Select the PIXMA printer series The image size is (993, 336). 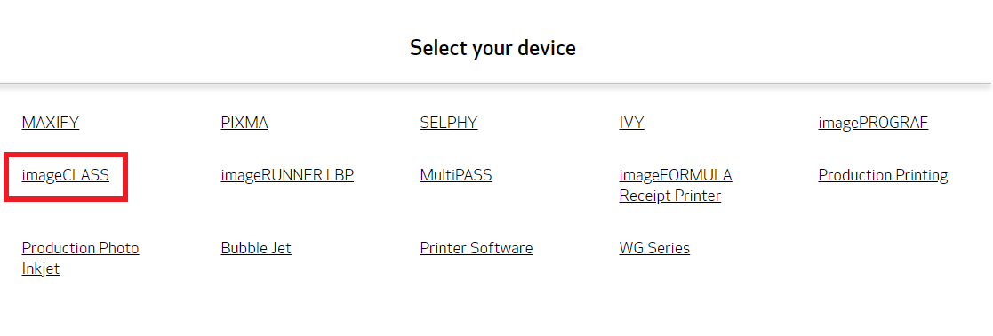point(244,123)
